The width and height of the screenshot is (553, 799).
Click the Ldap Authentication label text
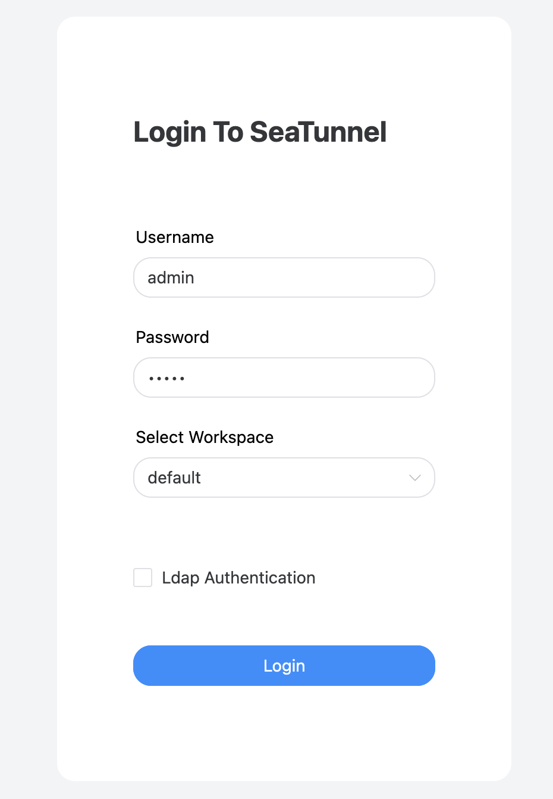click(238, 578)
